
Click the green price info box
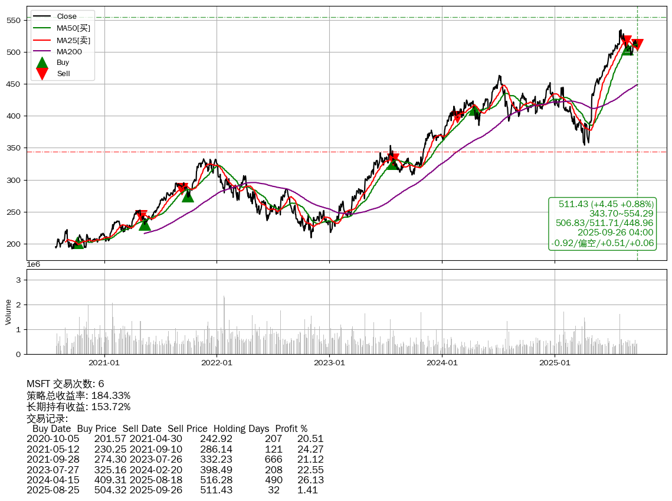point(602,224)
